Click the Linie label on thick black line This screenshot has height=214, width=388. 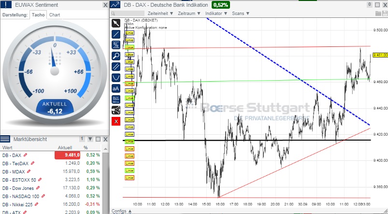(129, 142)
